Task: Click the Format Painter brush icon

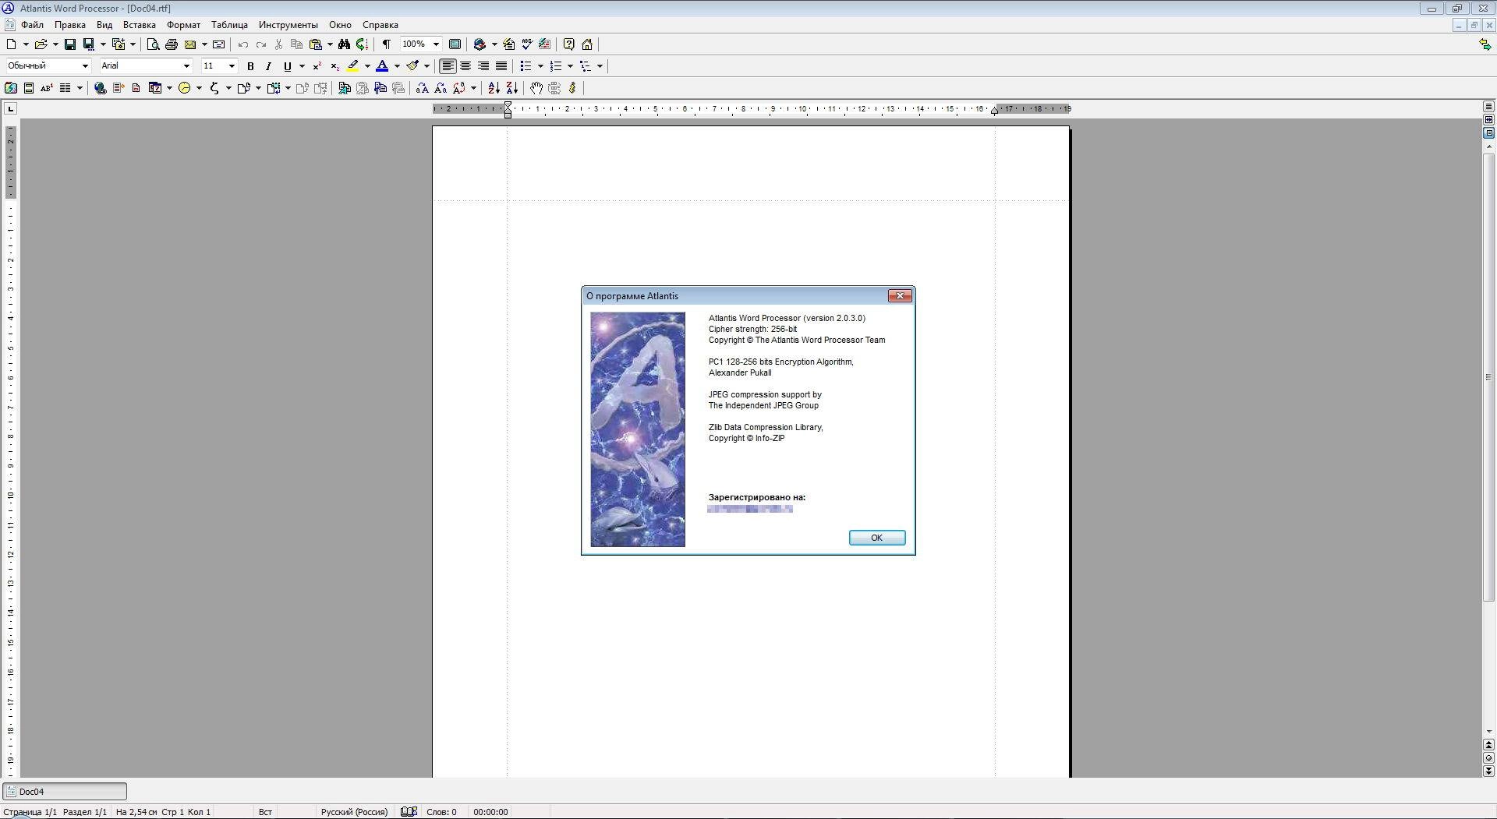Action: tap(412, 66)
